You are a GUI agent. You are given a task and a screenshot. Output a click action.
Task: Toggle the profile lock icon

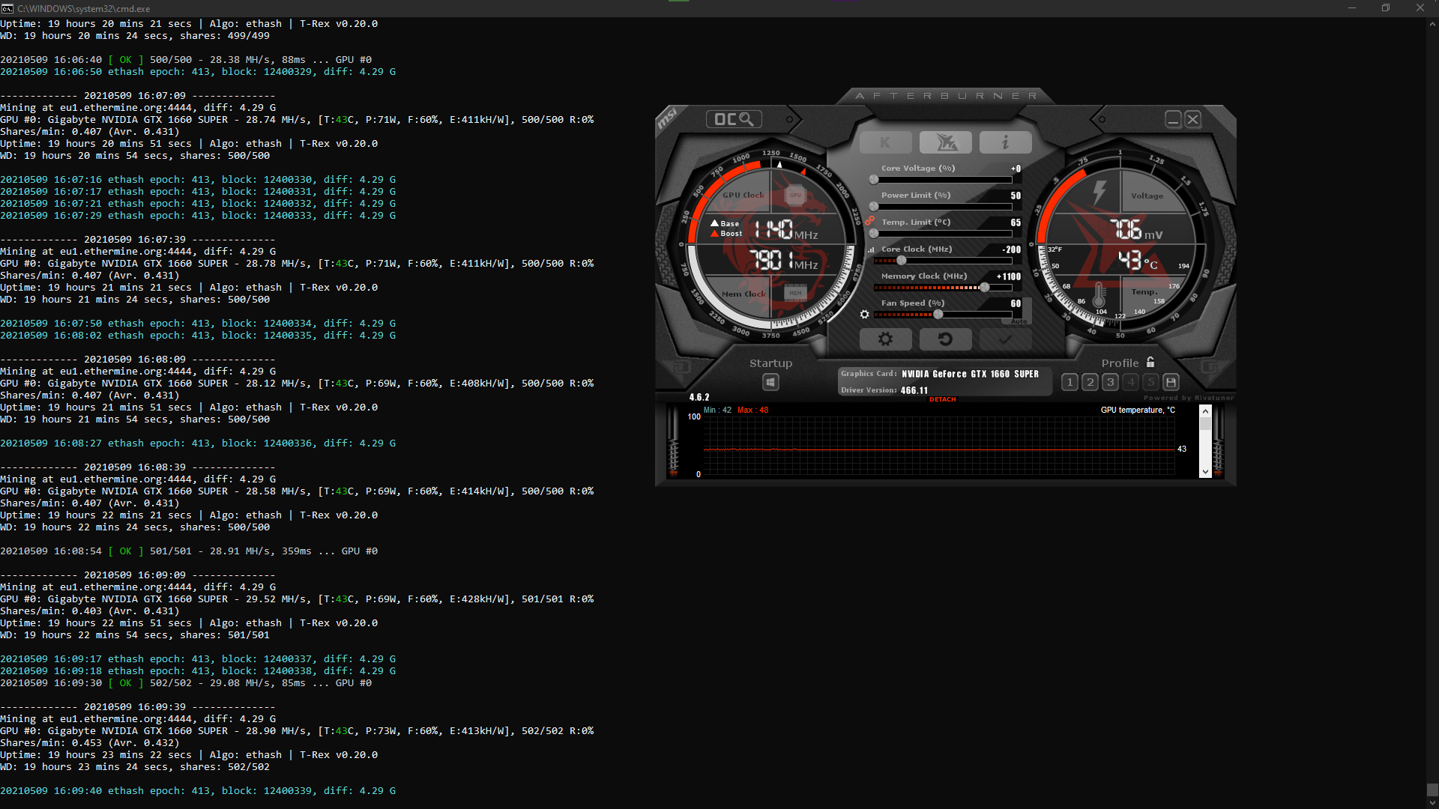pyautogui.click(x=1150, y=363)
